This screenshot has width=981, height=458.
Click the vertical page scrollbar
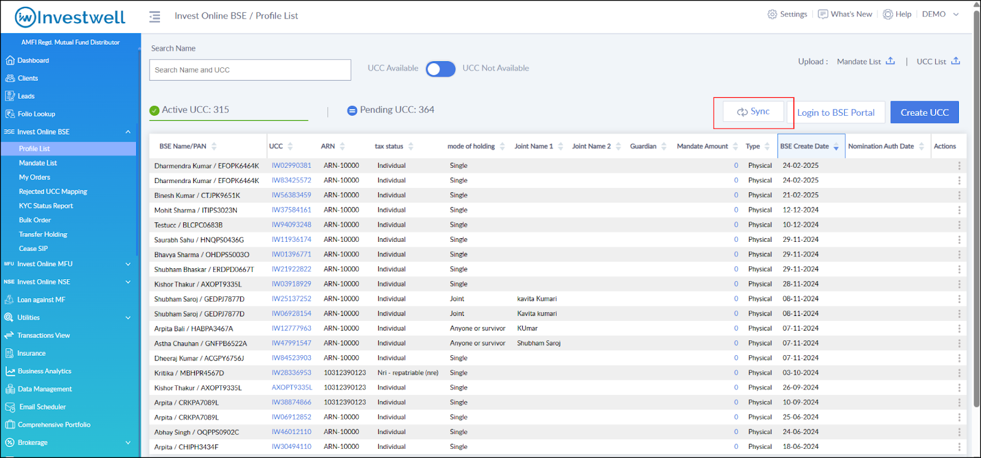pyautogui.click(x=977, y=208)
